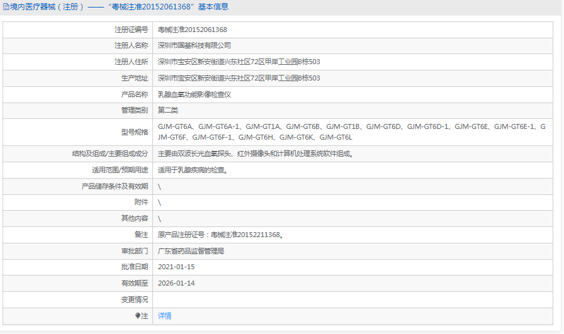This screenshot has width=564, height=334.
Task: Click the 结构及组成/主要组成成分 label
Action: (x=110, y=154)
